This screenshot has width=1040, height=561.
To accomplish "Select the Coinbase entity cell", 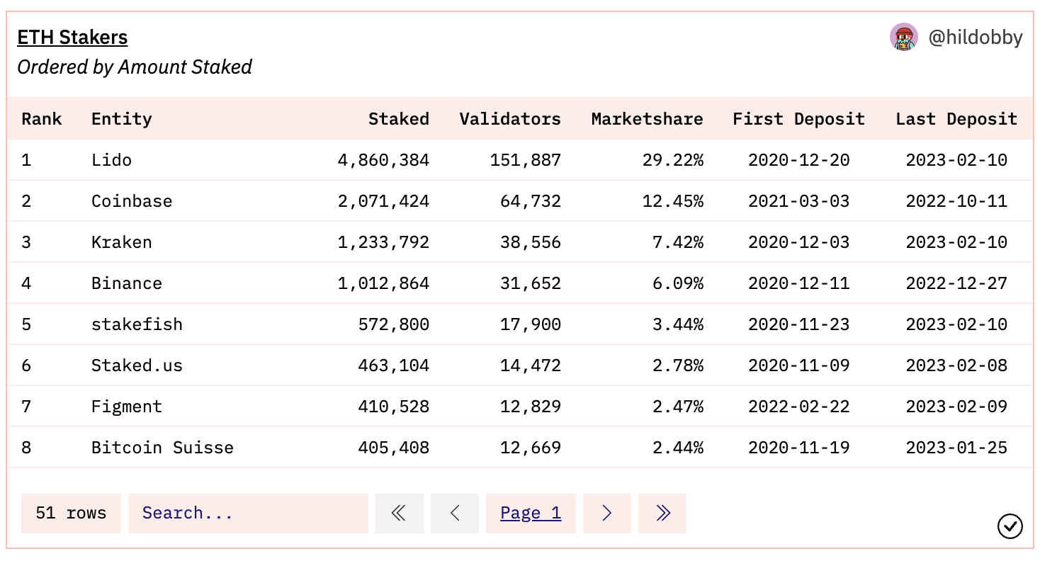I will coord(132,201).
